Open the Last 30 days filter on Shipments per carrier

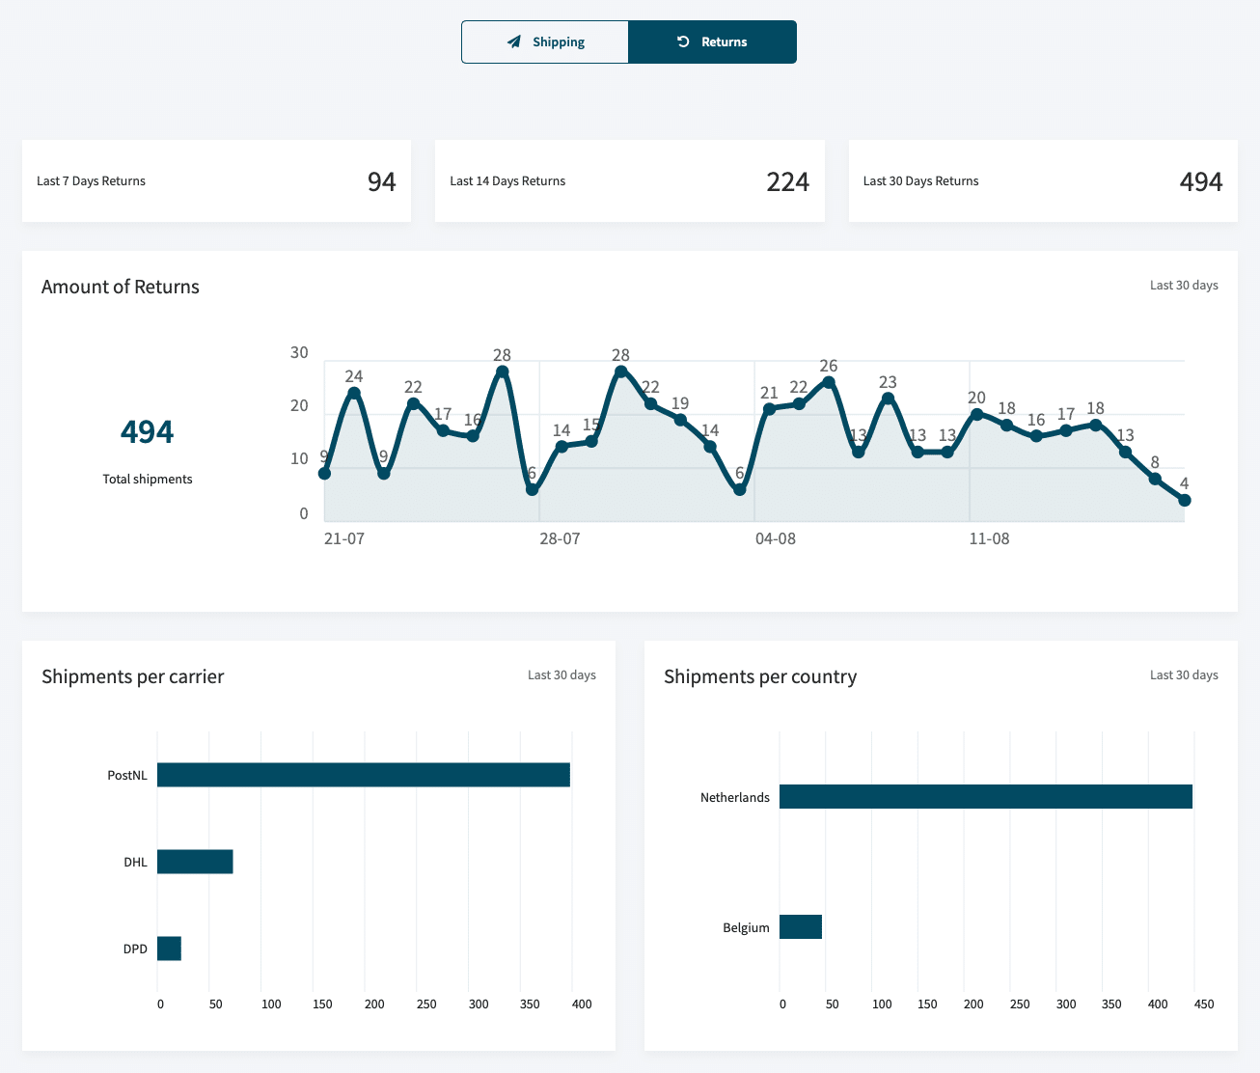coord(562,674)
